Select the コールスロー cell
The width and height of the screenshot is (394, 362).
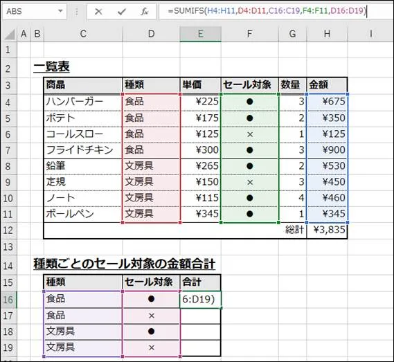click(83, 134)
